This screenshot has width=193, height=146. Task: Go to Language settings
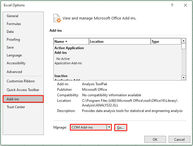pyautogui.click(x=14, y=55)
